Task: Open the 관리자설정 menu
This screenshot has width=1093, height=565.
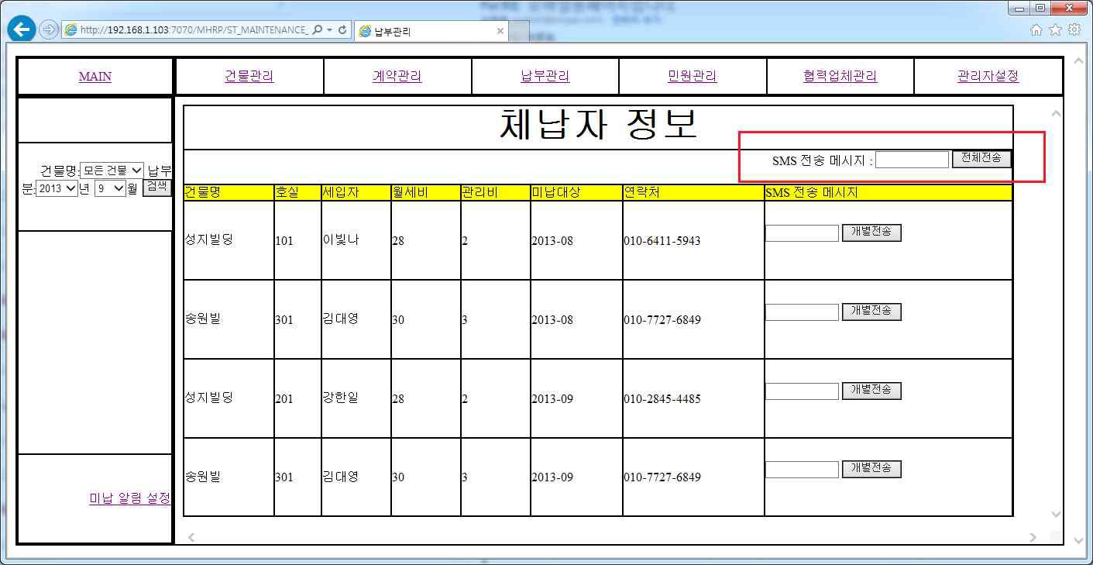Action: (x=988, y=76)
